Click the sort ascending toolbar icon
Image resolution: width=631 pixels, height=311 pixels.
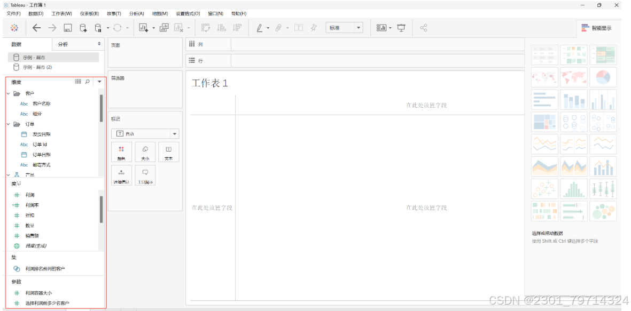click(221, 28)
